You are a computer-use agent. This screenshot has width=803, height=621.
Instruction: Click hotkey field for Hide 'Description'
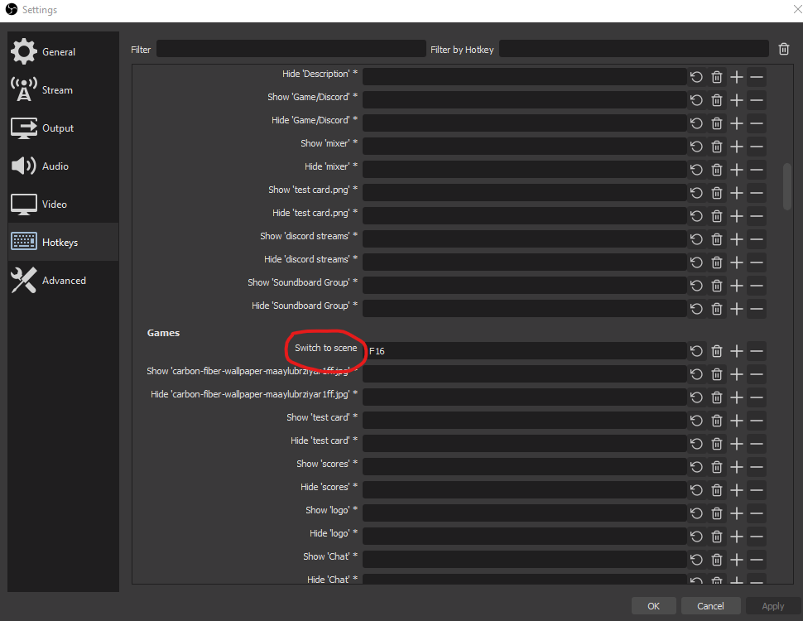point(524,77)
